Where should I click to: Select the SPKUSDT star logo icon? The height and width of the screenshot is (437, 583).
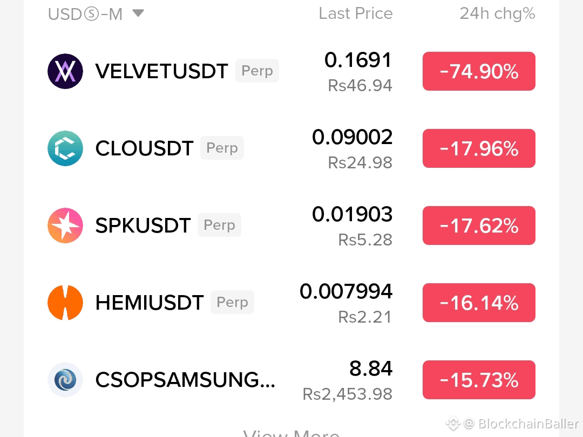point(65,225)
